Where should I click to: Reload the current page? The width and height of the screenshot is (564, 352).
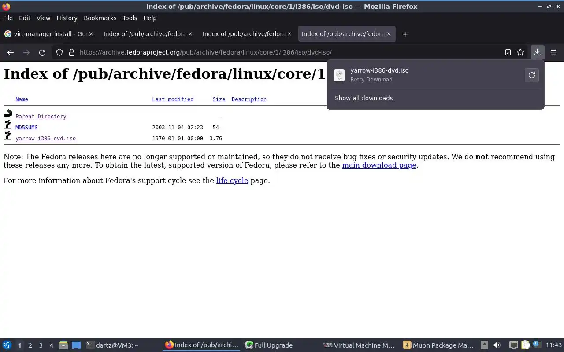pos(42,52)
